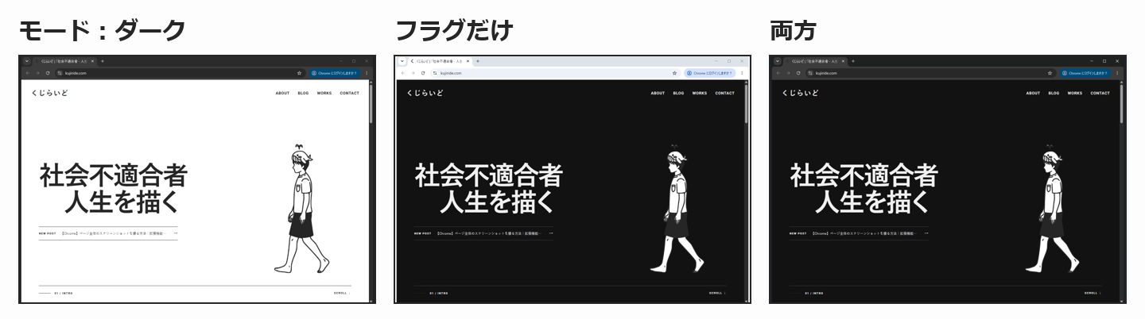Go forward in the 両方 browser

coord(788,73)
